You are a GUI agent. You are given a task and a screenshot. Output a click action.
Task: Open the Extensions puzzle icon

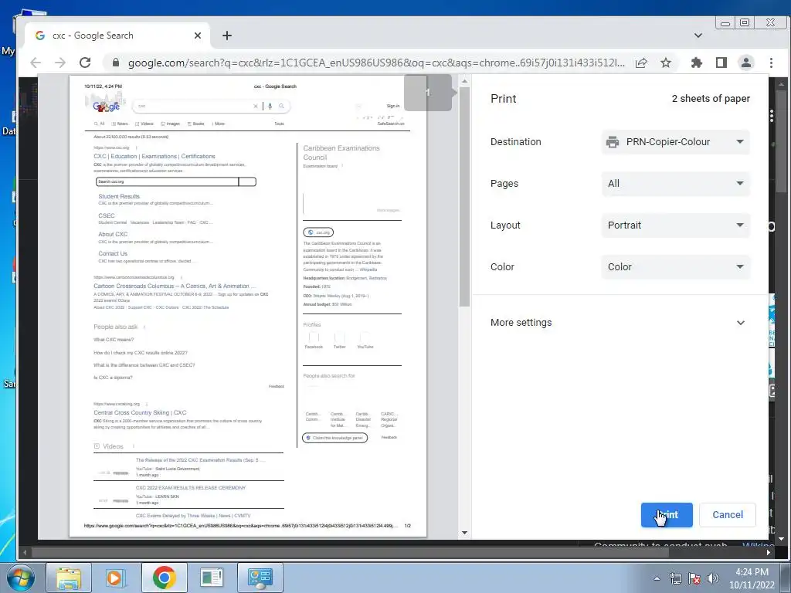pos(696,63)
